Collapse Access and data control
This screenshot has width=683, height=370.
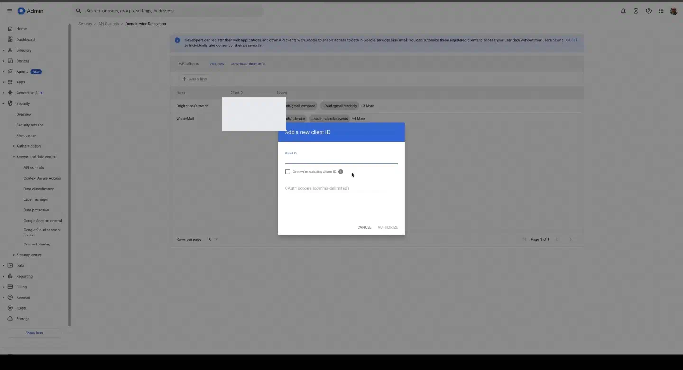pos(14,157)
